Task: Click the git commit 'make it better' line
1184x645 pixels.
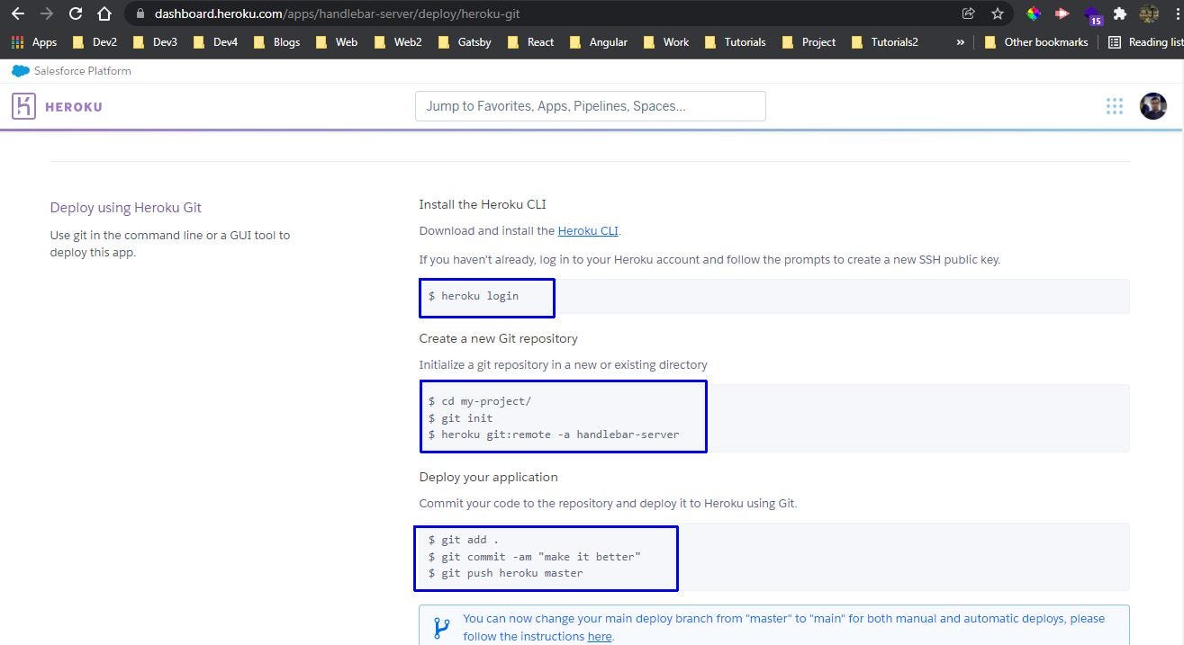Action: tap(535, 557)
